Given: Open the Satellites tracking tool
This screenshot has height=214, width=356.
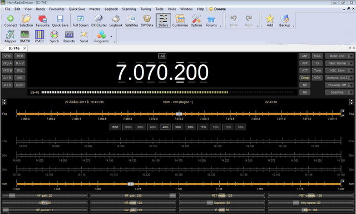Looking at the screenshot, I should pyautogui.click(x=131, y=21).
